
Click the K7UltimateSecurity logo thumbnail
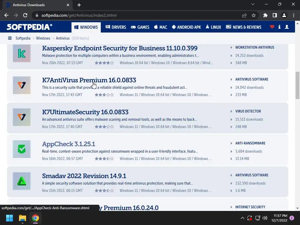tap(22, 117)
